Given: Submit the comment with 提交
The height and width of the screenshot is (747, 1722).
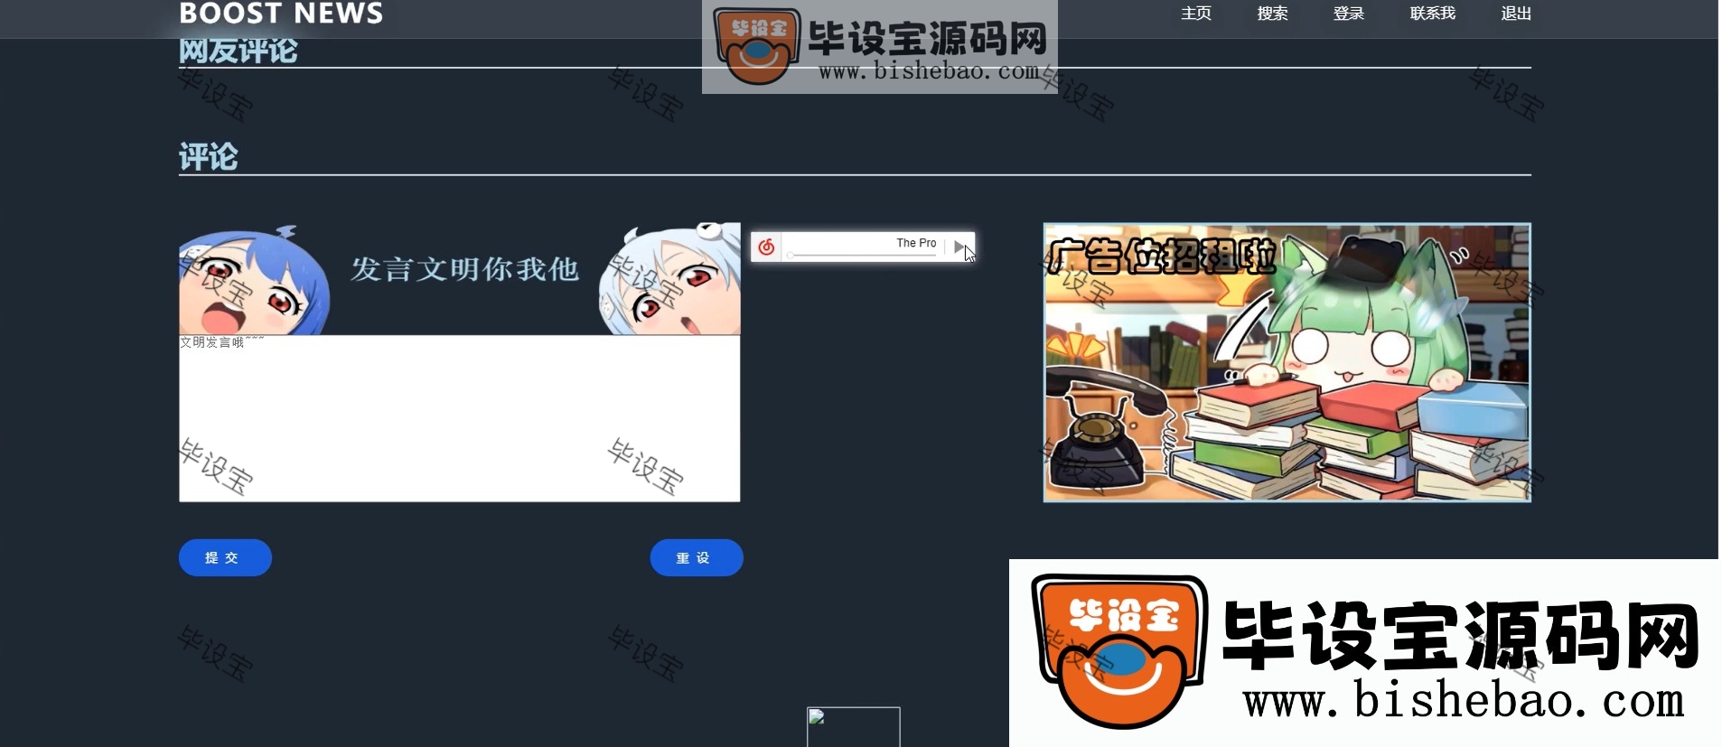Looking at the screenshot, I should coord(225,557).
